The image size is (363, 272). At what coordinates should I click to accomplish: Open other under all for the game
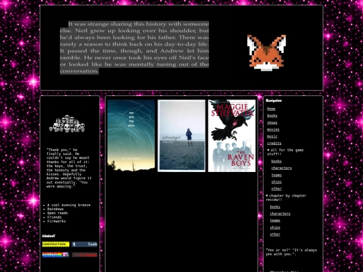[276, 189]
